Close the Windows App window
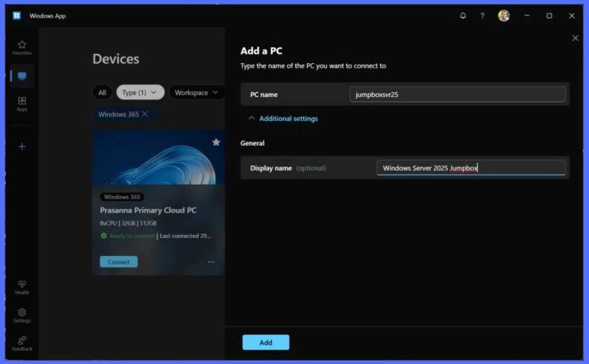The height and width of the screenshot is (364, 589). coord(572,16)
